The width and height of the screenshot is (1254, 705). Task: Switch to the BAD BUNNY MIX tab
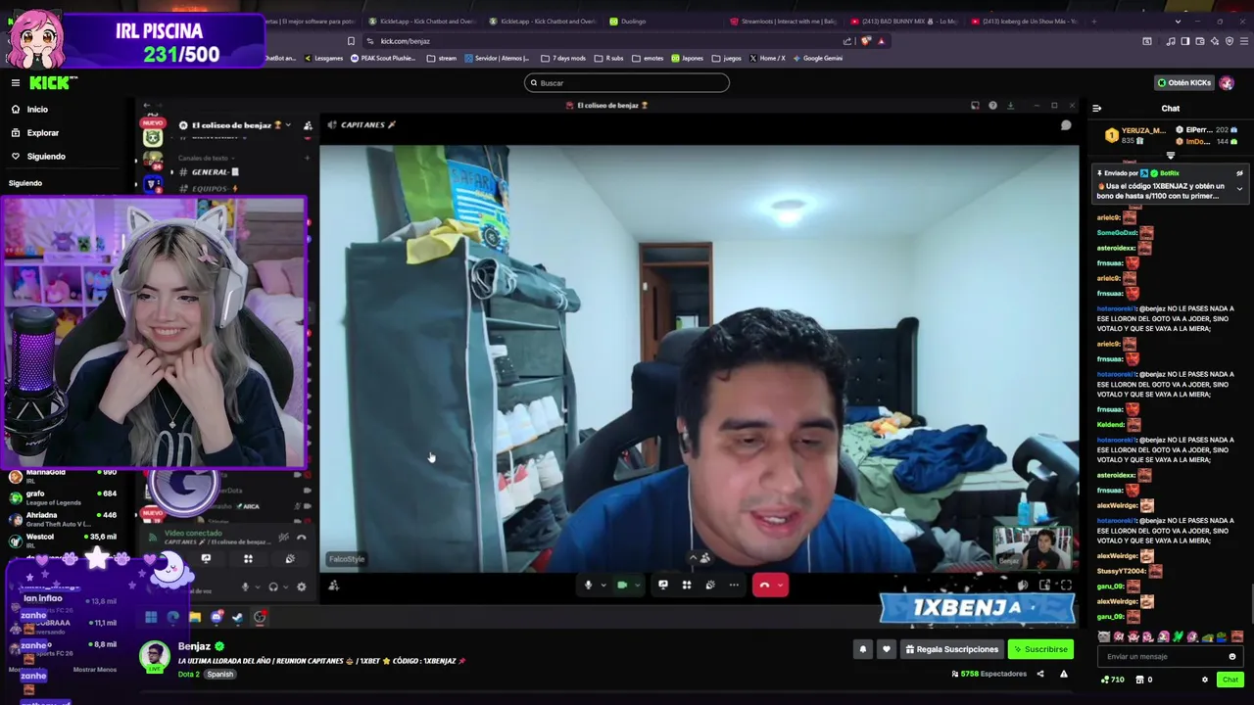tap(906, 22)
